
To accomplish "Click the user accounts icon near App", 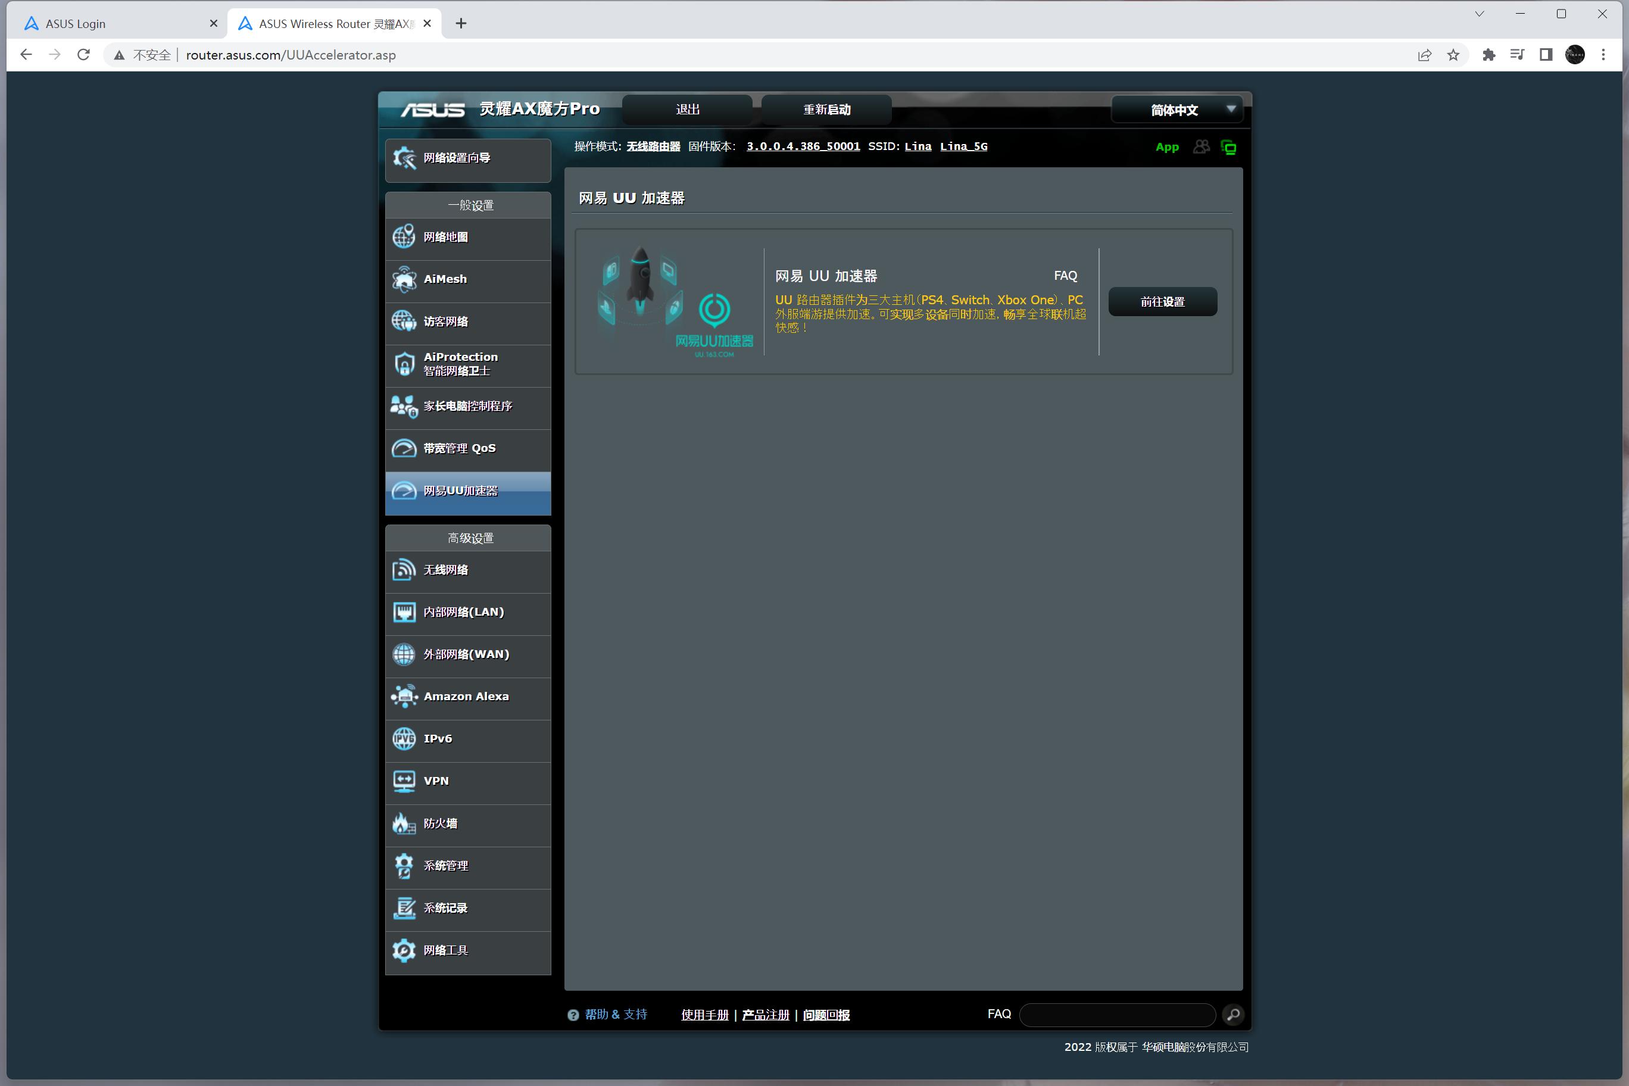I will [1202, 147].
